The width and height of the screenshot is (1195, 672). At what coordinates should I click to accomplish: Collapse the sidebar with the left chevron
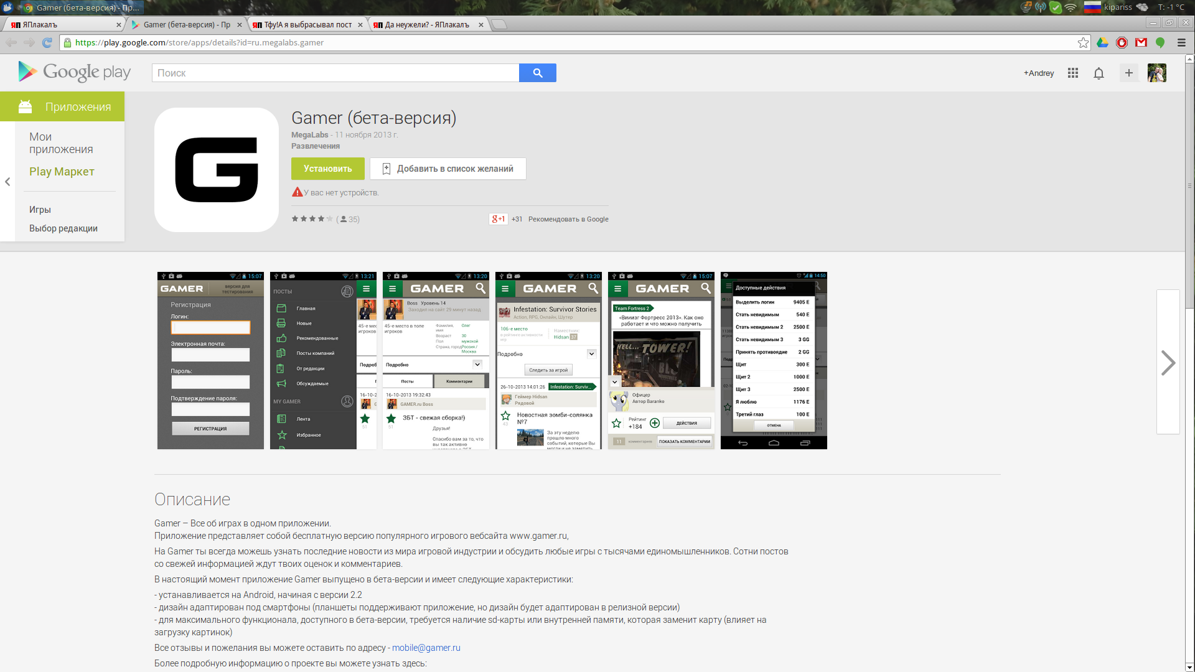7,182
